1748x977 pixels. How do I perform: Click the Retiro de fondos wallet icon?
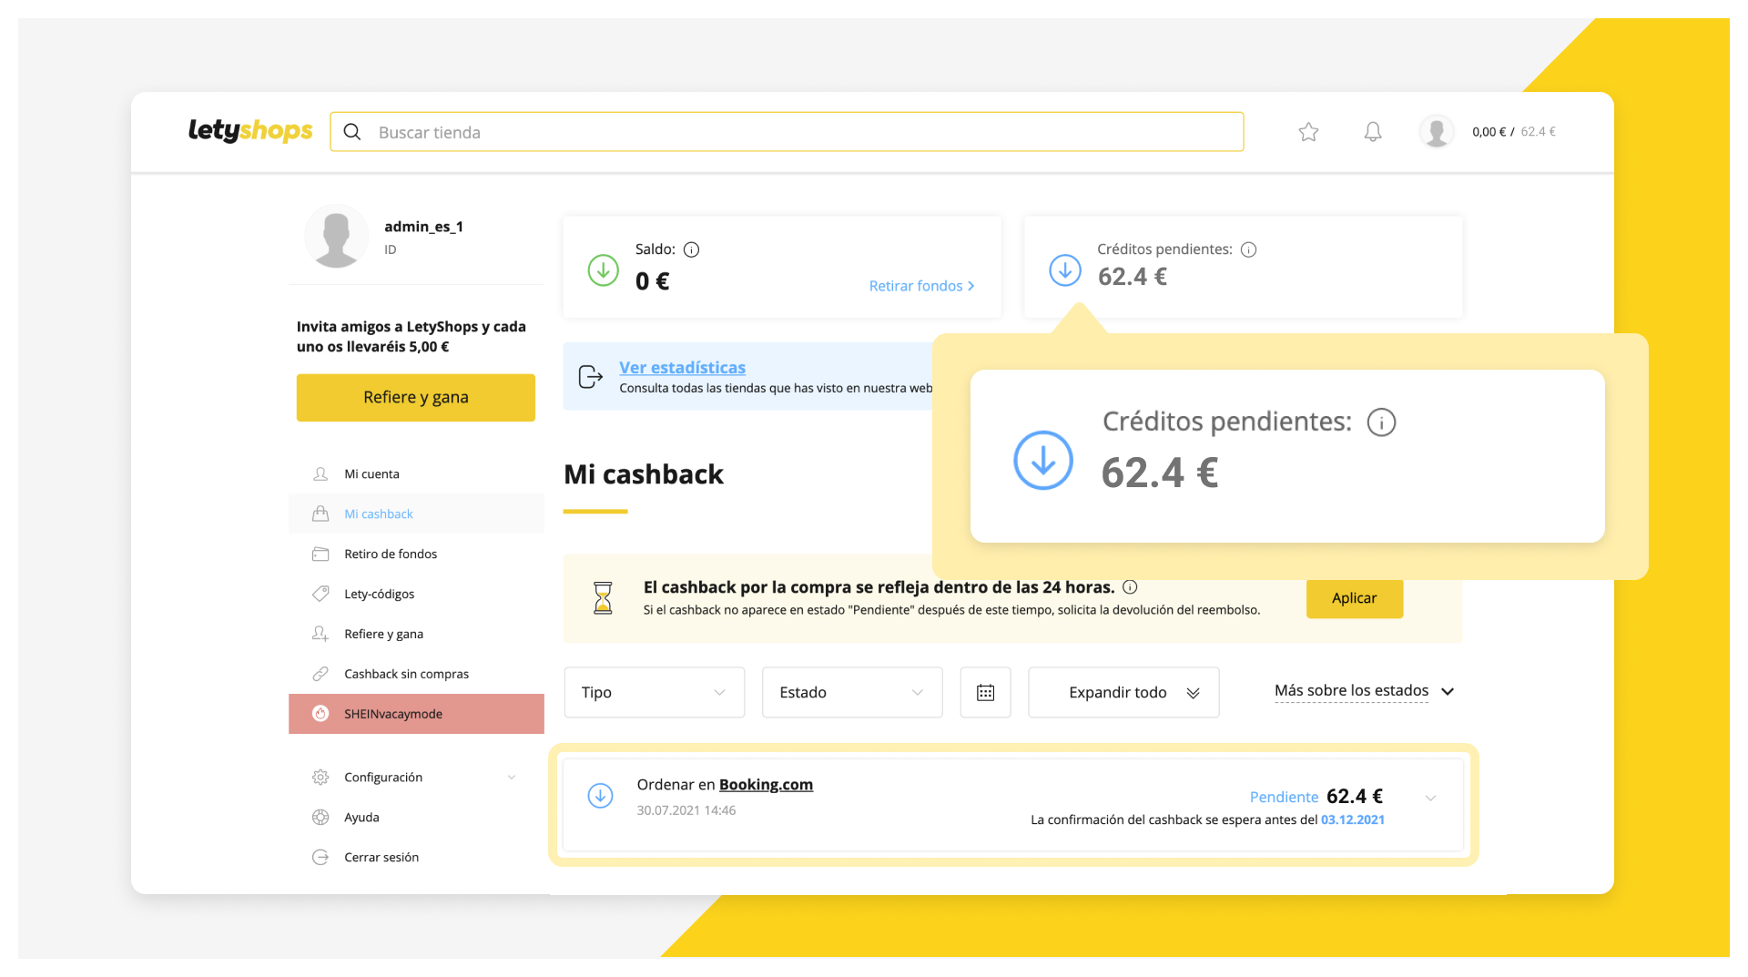click(x=320, y=555)
